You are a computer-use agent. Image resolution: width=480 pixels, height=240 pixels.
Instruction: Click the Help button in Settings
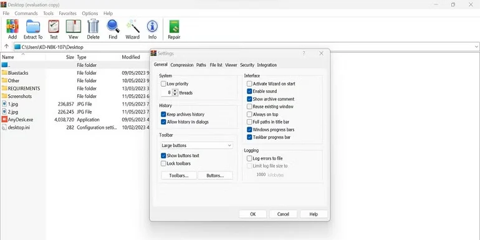[314, 214]
